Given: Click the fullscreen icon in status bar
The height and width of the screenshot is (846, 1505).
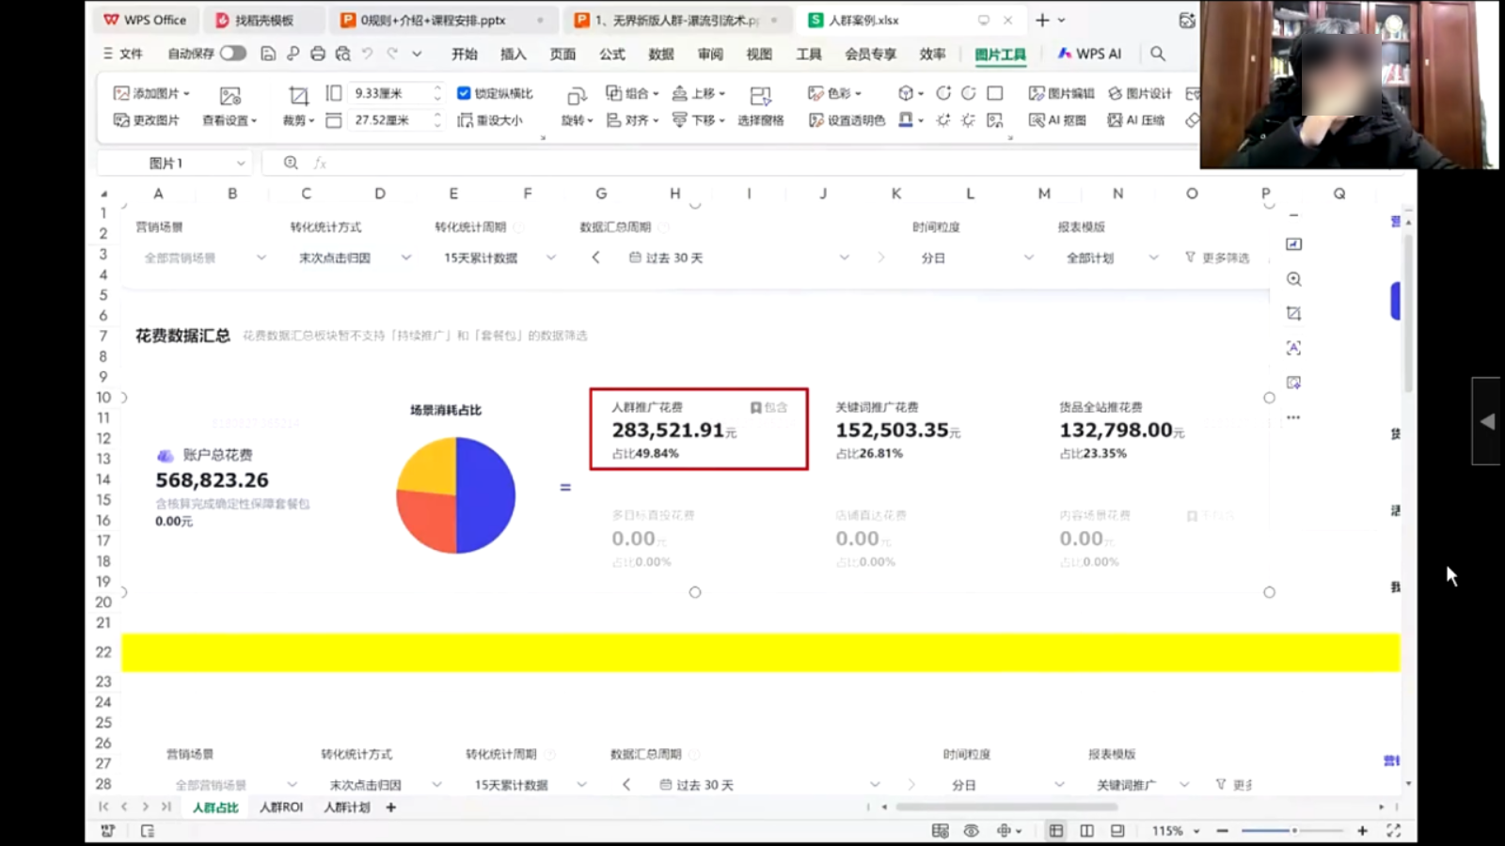Looking at the screenshot, I should 1393,831.
